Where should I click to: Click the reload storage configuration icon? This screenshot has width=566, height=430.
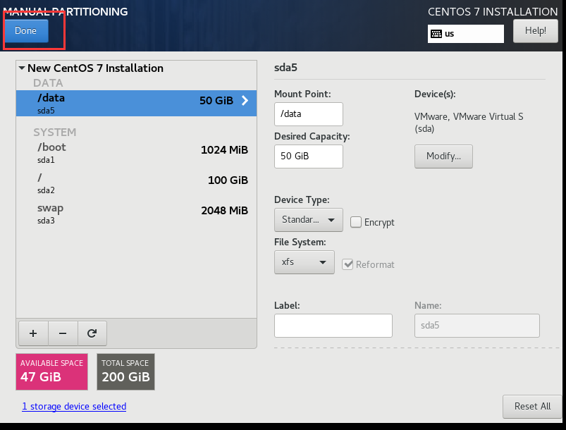[92, 333]
